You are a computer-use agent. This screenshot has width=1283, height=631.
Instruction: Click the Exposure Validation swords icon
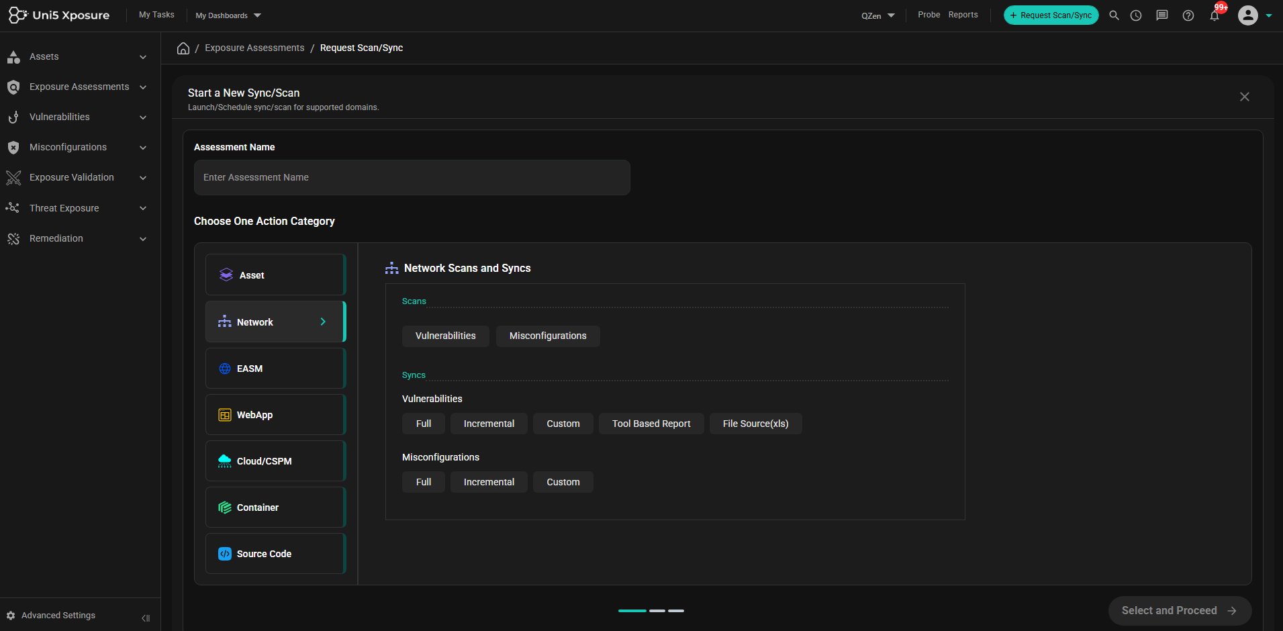pos(13,178)
